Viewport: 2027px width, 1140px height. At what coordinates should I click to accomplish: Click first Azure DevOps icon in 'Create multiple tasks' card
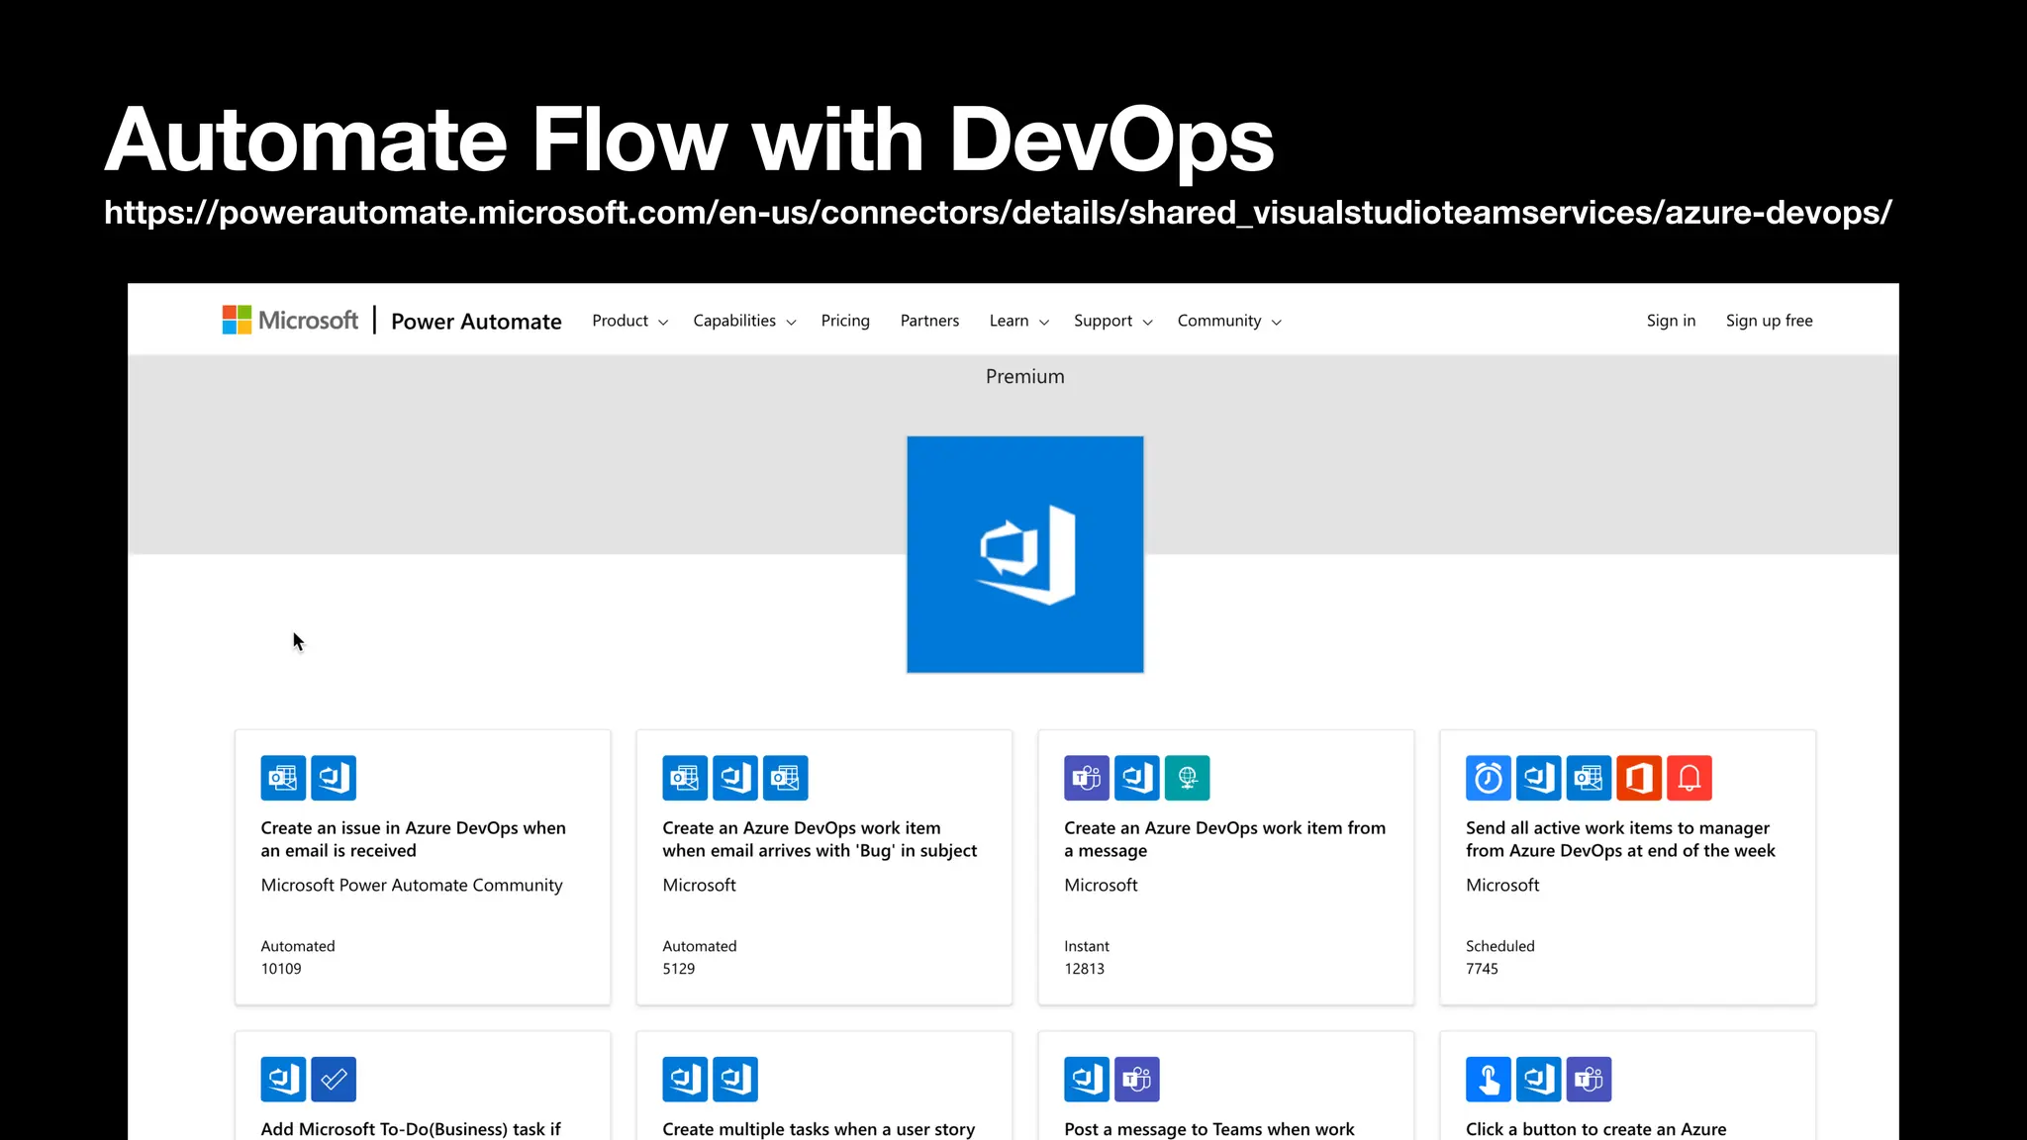(685, 1079)
